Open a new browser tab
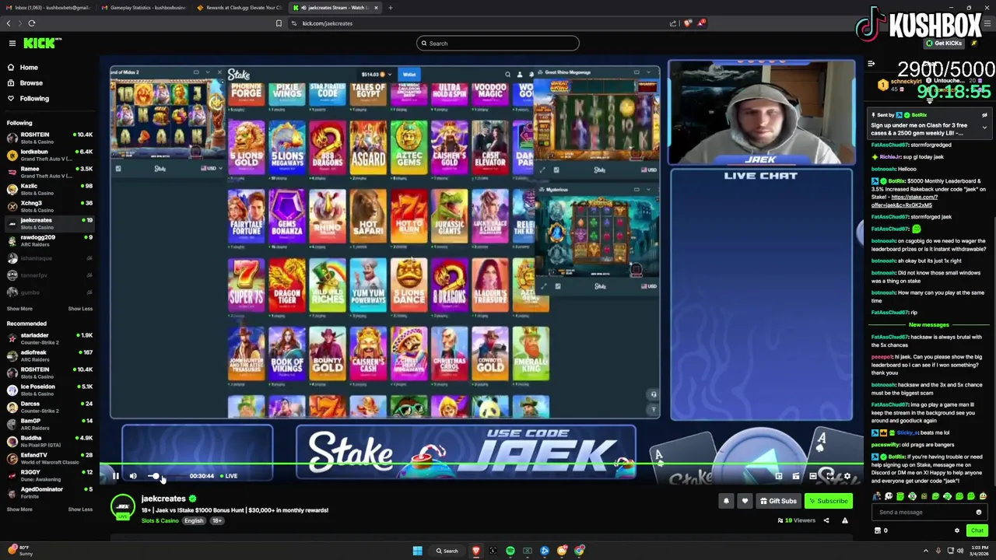The height and width of the screenshot is (560, 996). click(x=391, y=8)
